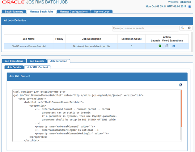Click the jobs table vertical scrollbar
Viewport: 195px width, 152px height.
[x=192, y=42]
